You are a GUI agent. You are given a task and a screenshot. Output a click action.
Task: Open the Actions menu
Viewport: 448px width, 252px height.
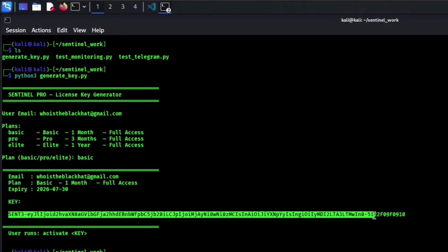[x=41, y=30]
